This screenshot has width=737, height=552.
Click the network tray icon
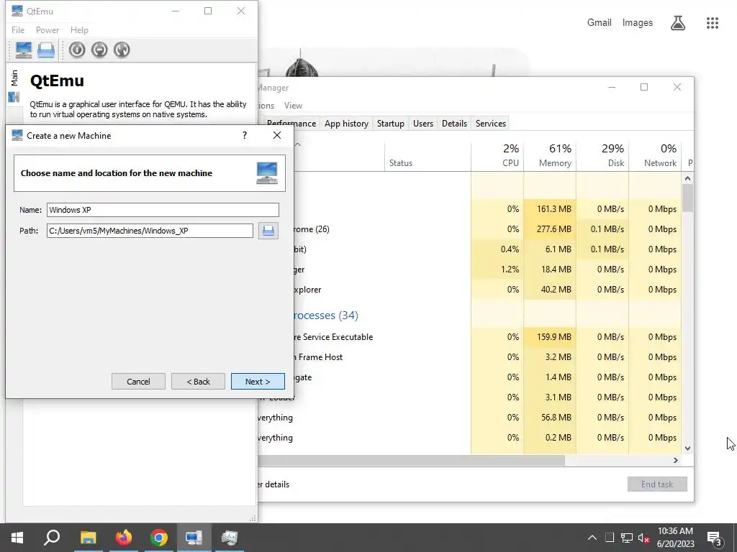click(627, 538)
